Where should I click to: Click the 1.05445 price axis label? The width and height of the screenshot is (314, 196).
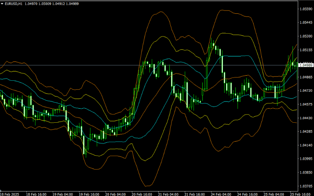tap(305, 23)
